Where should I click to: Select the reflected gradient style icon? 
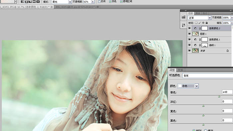tap(34, 2)
